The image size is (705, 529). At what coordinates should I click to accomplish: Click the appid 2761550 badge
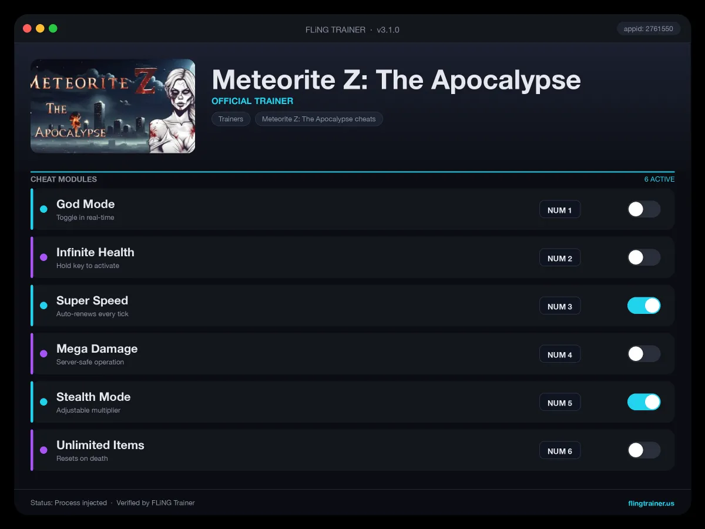click(649, 29)
